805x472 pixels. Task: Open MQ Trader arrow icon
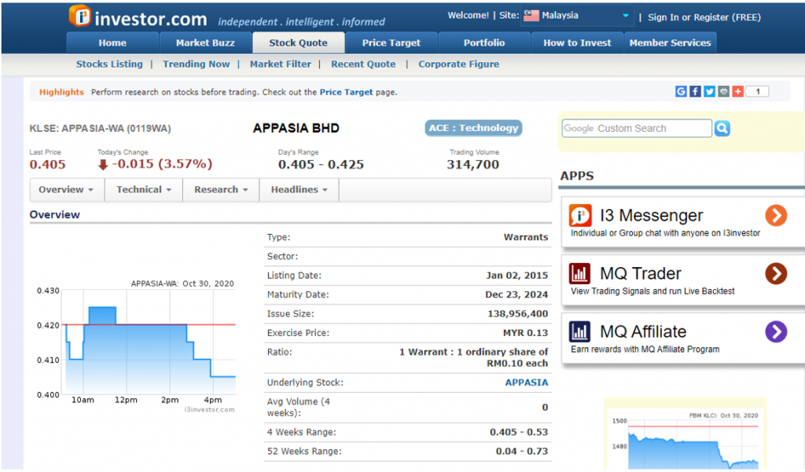[x=775, y=273]
